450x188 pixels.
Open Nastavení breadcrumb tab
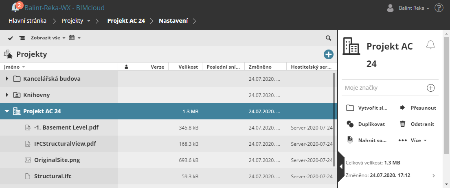pyautogui.click(x=173, y=20)
